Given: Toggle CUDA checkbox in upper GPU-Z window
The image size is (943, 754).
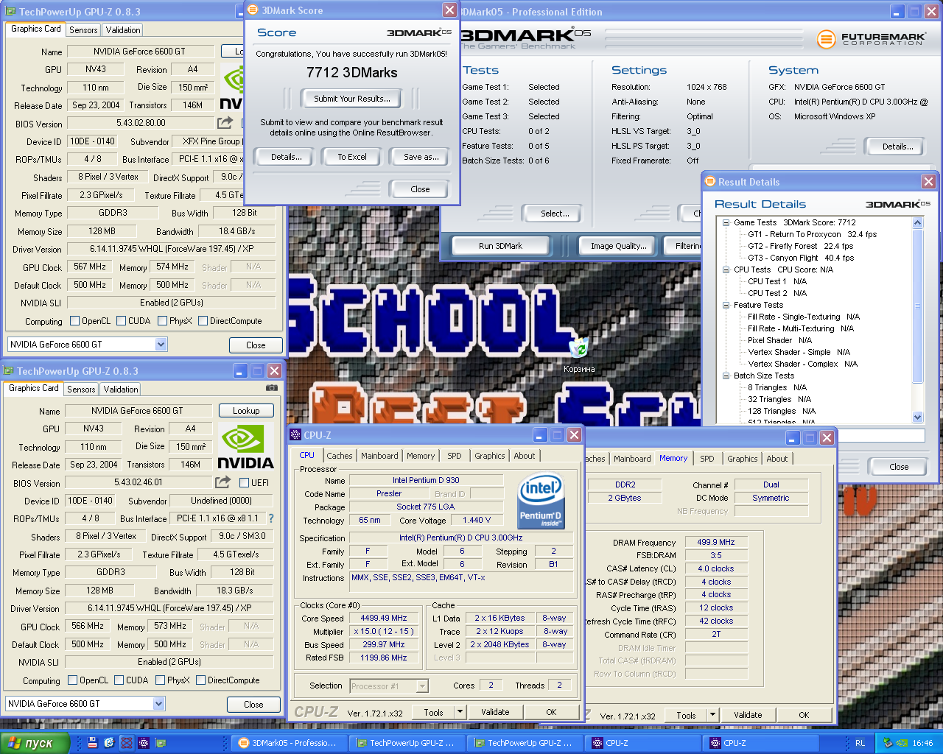Looking at the screenshot, I should point(121,321).
